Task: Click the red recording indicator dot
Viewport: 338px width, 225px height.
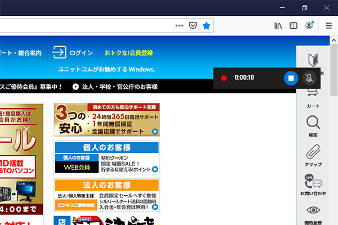Action: (x=224, y=78)
